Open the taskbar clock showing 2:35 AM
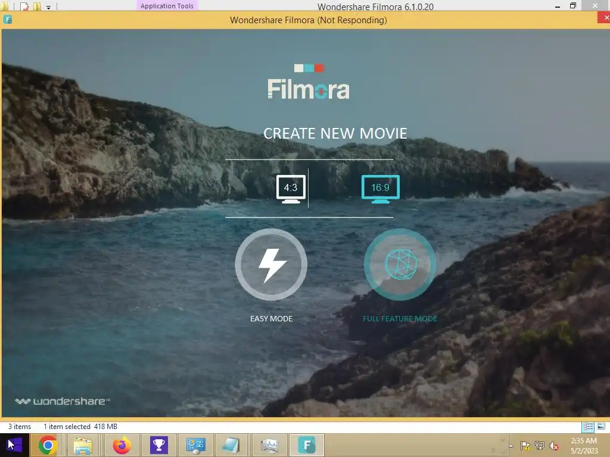Screen dimensions: 610x457 pos(584,445)
